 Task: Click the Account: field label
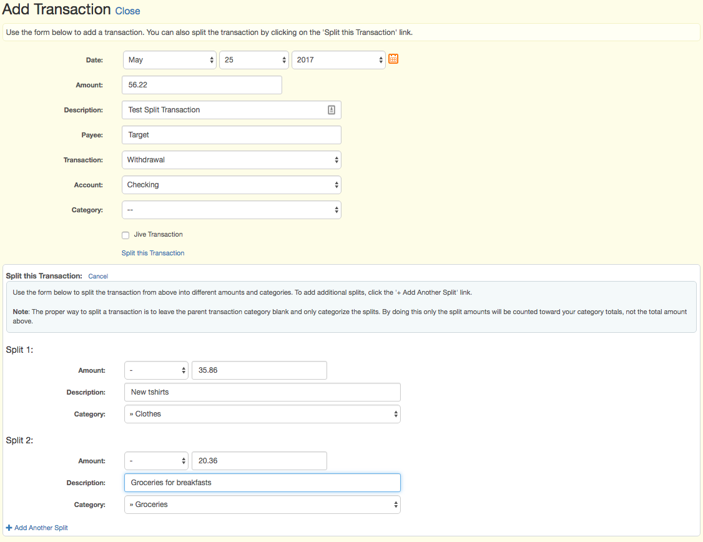coord(88,185)
